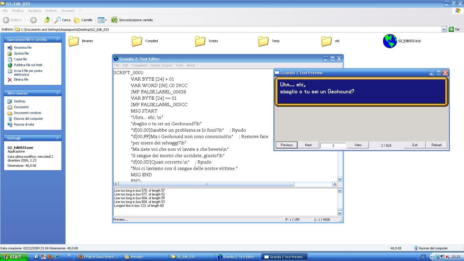The width and height of the screenshot is (464, 261).
Task: Open views dropdown arrow in toolbar
Action: point(106,20)
